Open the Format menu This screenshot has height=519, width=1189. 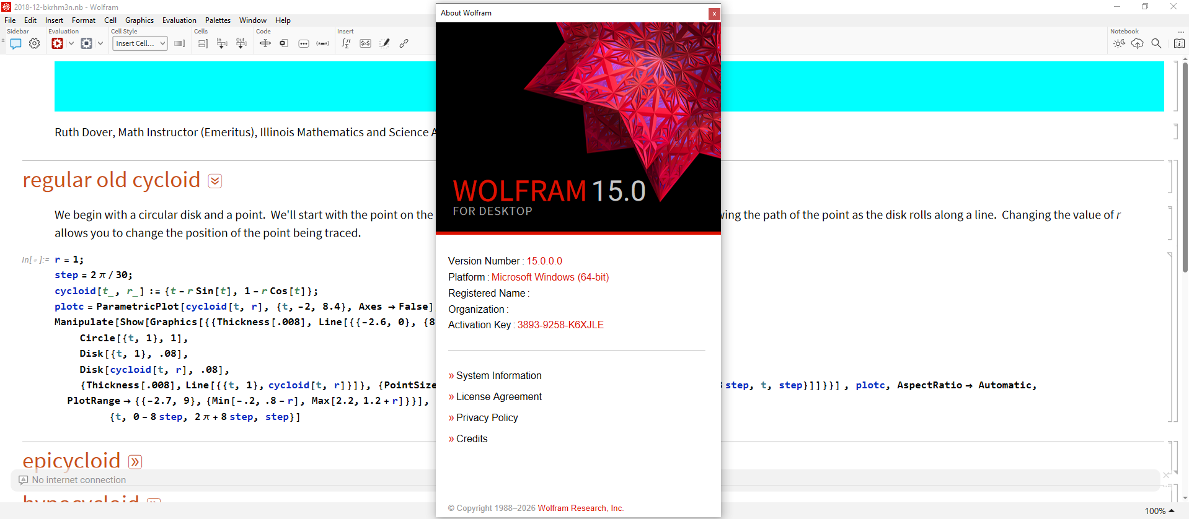pyautogui.click(x=84, y=20)
